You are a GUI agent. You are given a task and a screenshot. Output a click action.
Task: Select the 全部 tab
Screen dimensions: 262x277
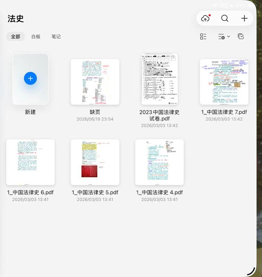[x=16, y=37]
